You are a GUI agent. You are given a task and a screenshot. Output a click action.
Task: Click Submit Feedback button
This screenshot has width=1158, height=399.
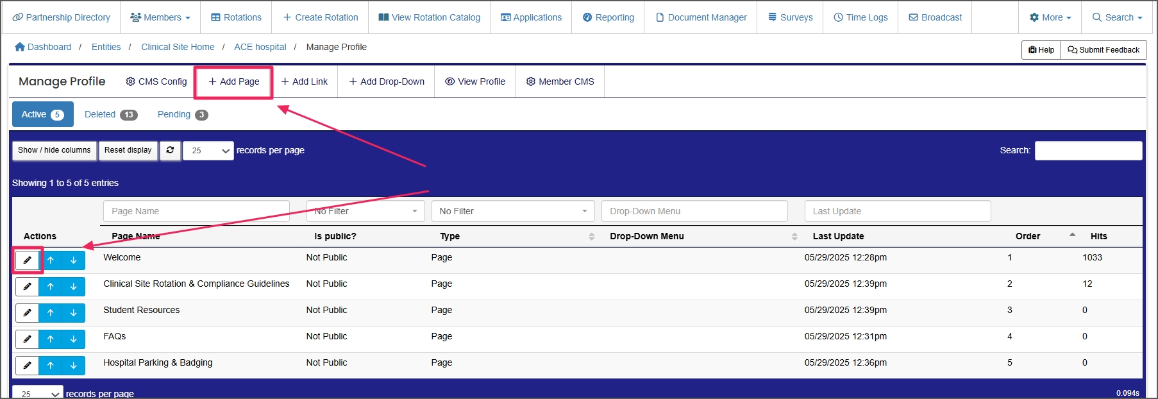tap(1103, 50)
